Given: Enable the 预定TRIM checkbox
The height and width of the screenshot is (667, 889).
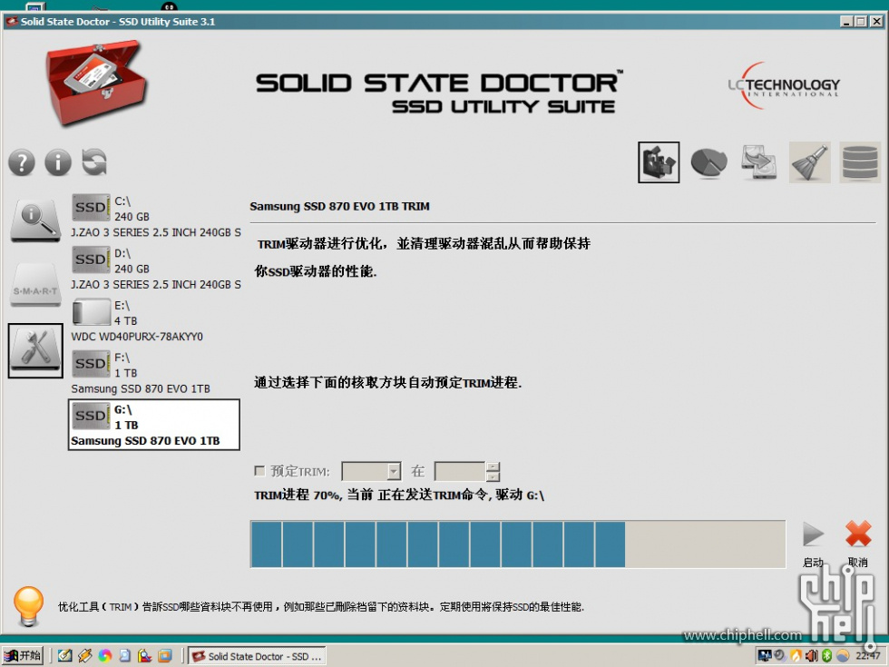Looking at the screenshot, I should [x=259, y=471].
